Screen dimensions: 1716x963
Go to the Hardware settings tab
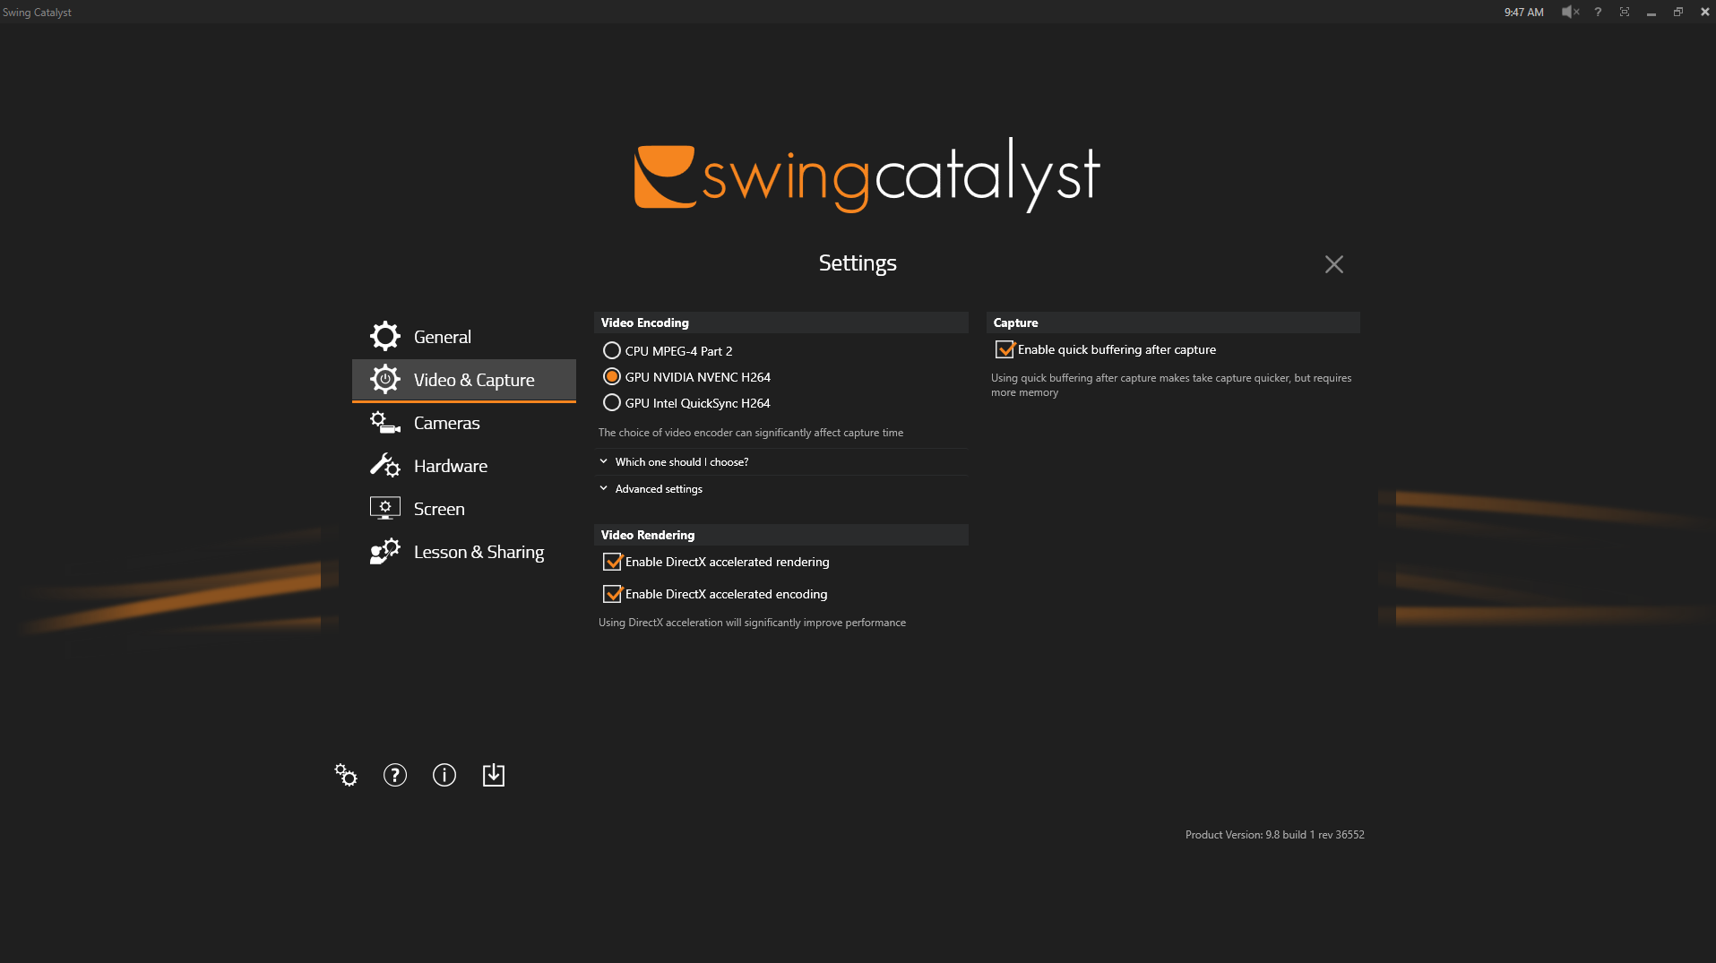(x=450, y=466)
